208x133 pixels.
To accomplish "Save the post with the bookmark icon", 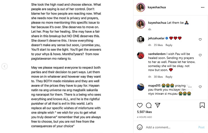I will [x=202, y=105].
